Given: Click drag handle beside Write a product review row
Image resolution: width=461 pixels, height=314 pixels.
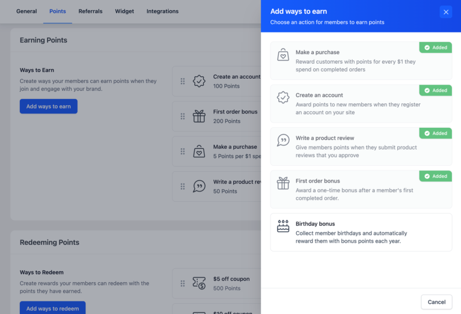Looking at the screenshot, I should (x=183, y=187).
